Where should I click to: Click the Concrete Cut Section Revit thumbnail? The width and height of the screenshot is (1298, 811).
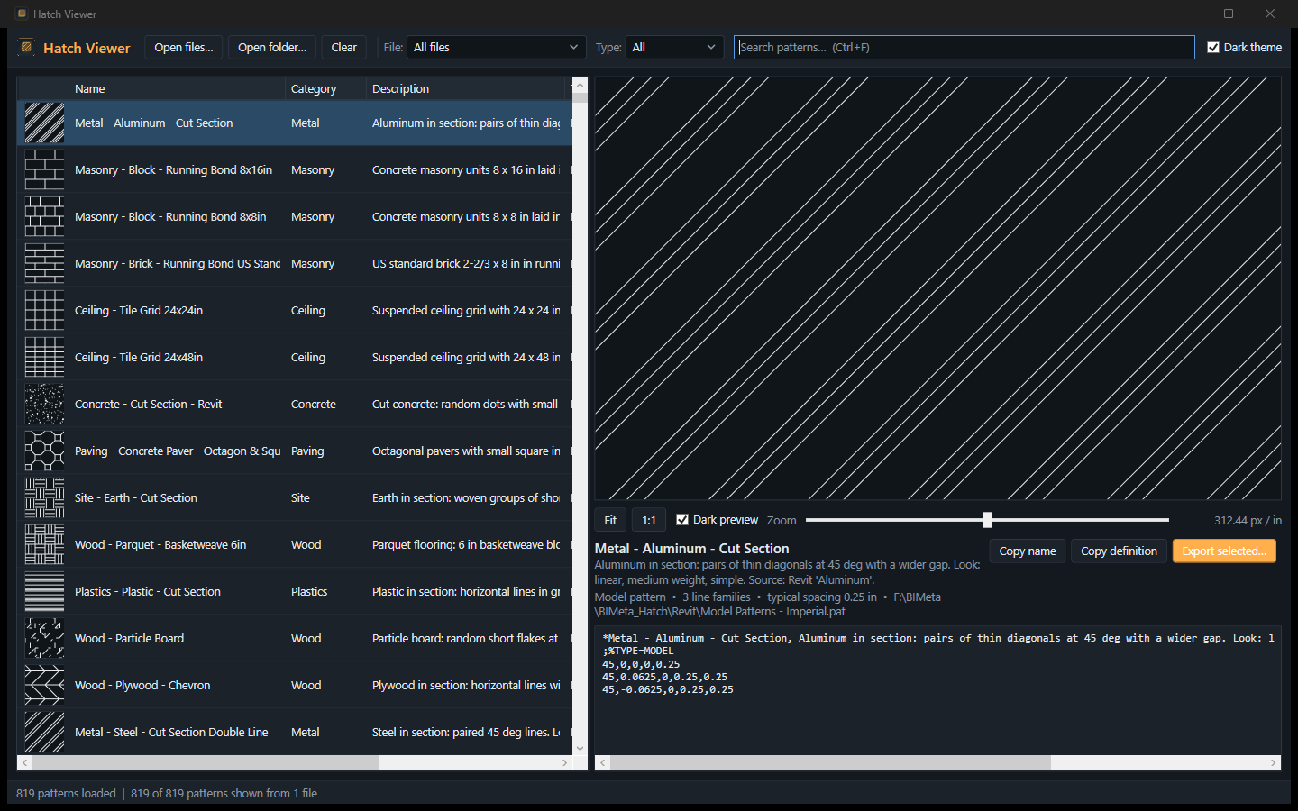(x=44, y=404)
